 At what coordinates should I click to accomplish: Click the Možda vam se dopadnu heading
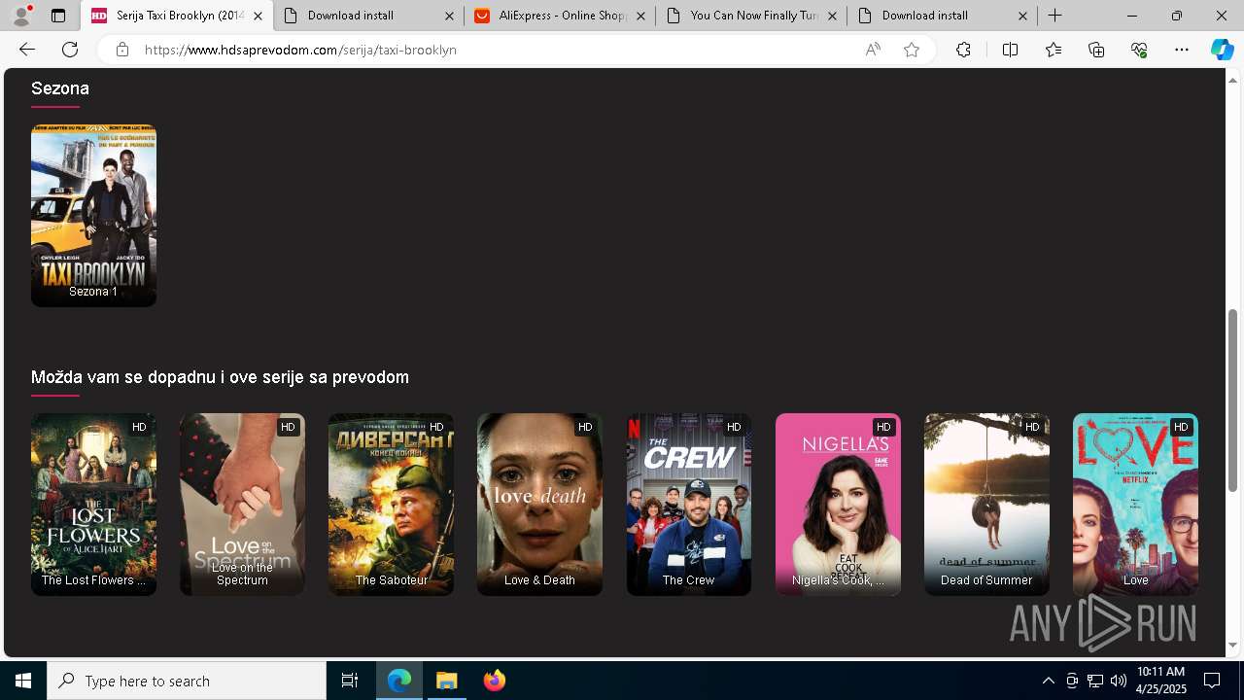[x=220, y=377]
